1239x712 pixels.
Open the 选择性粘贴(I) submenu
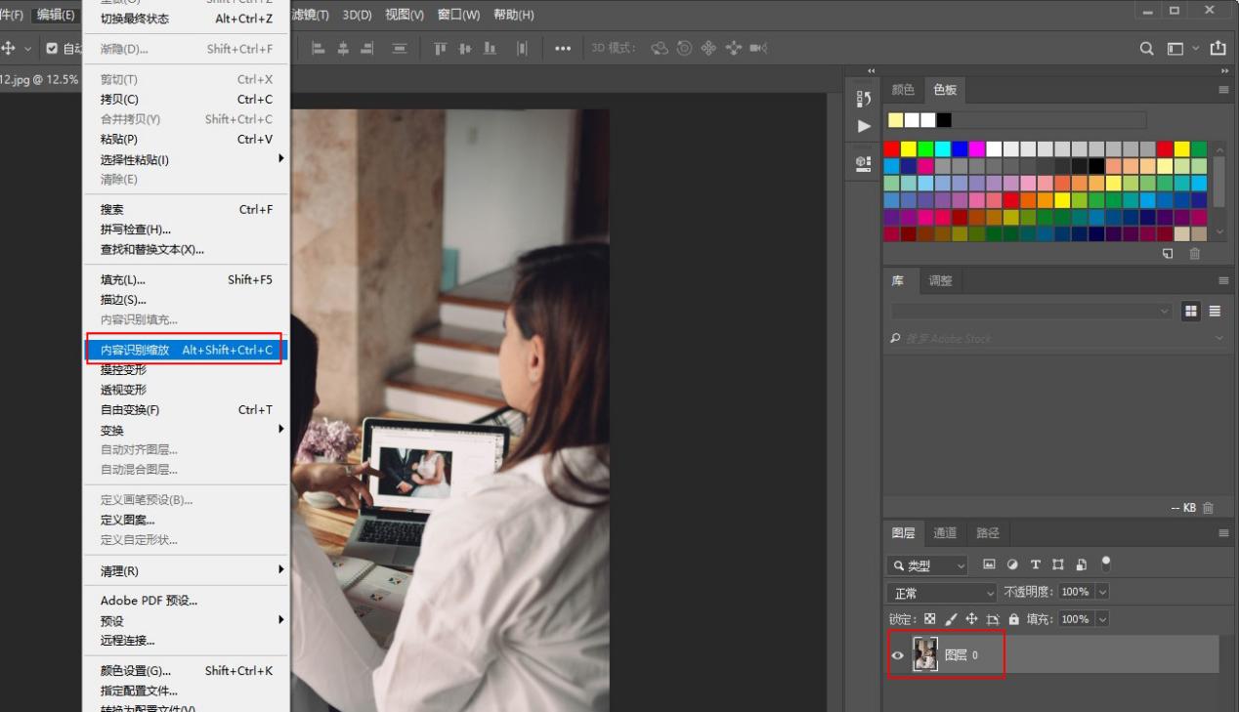tap(187, 160)
